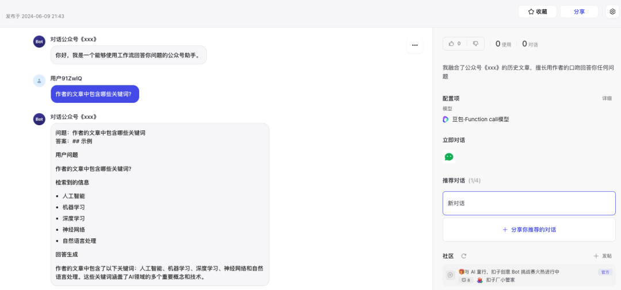Click 分享你推荐的对话 button

click(529, 230)
